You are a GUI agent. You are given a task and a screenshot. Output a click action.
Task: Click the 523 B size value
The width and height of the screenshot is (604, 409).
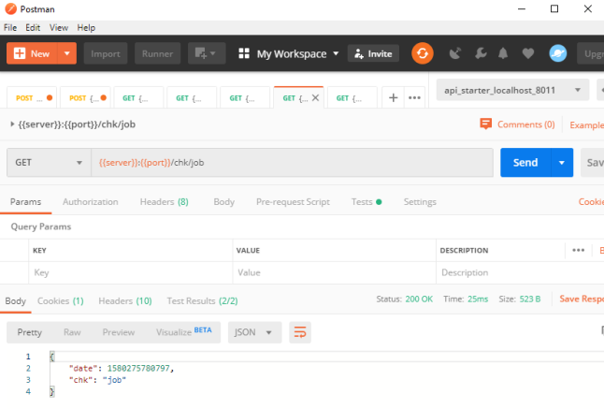529,299
